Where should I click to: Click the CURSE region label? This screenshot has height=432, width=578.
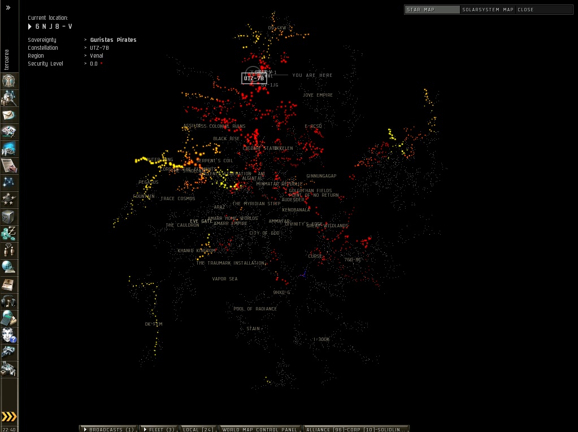pyautogui.click(x=315, y=256)
